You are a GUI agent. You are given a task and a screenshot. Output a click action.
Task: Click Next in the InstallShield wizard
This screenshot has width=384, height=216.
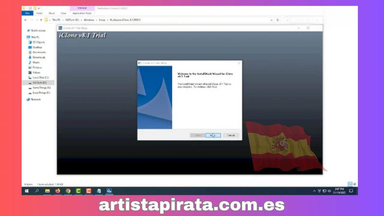coord(213,135)
